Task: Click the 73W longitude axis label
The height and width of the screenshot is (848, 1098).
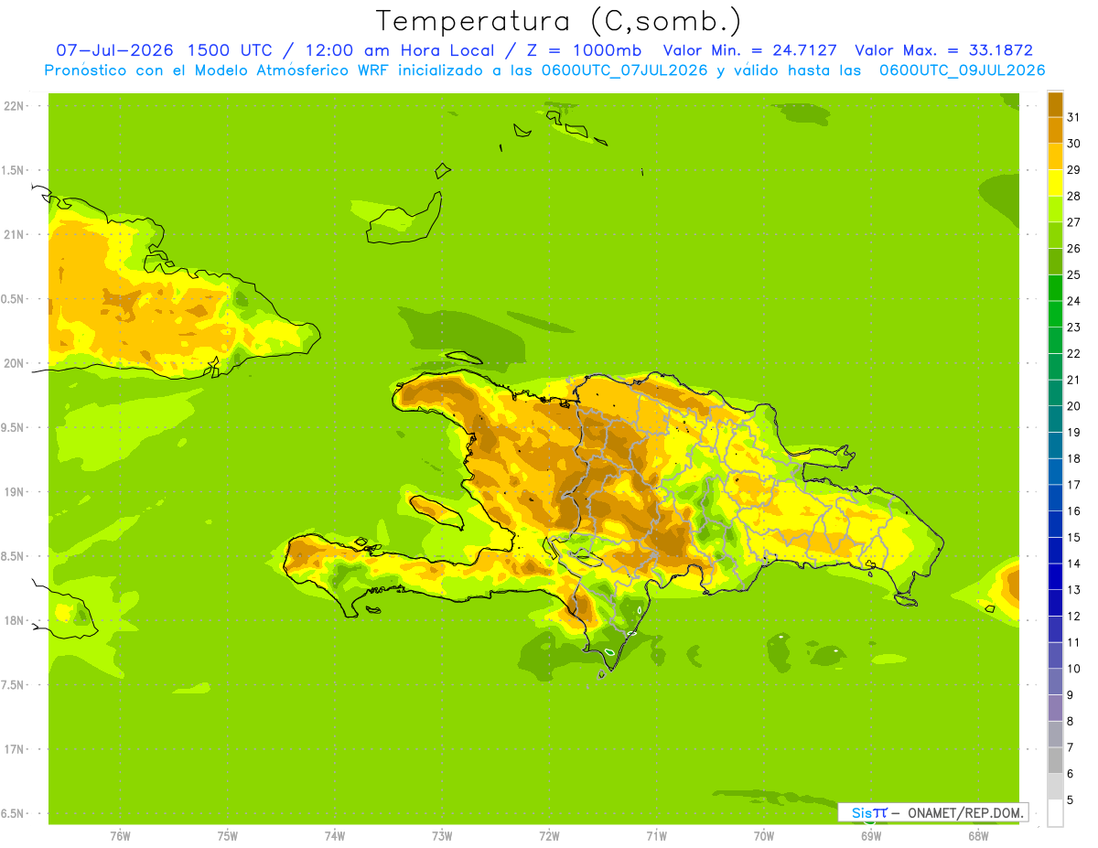Action: pyautogui.click(x=442, y=836)
